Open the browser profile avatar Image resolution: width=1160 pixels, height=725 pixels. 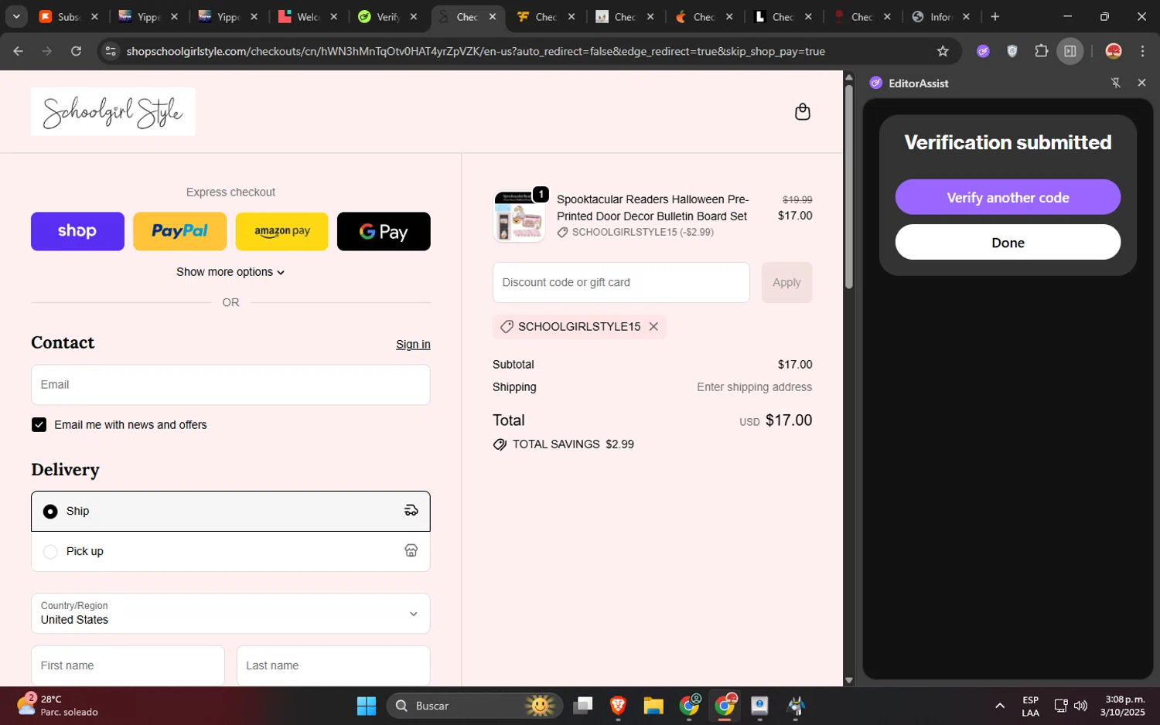coord(1114,51)
